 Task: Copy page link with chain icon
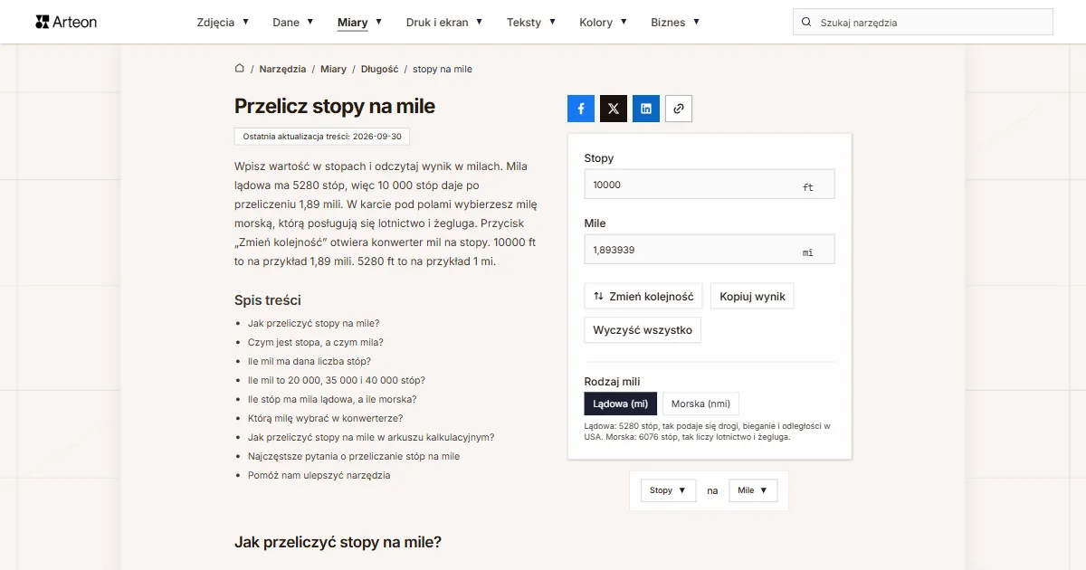click(679, 109)
